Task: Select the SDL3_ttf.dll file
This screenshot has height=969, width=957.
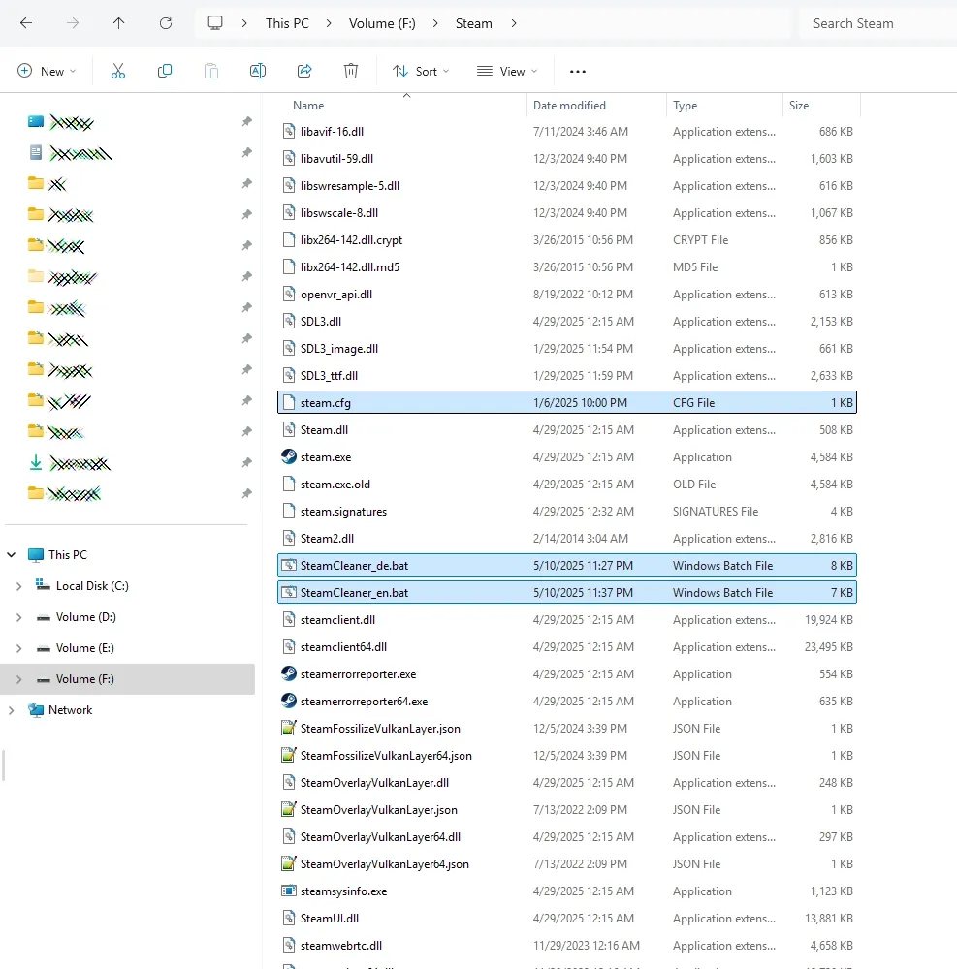Action: 567,376
